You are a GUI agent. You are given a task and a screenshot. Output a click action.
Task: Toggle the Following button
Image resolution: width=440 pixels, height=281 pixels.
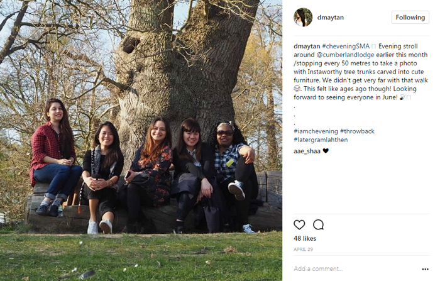pyautogui.click(x=410, y=18)
